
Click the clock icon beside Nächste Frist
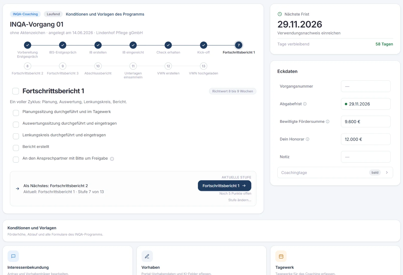[x=280, y=14]
